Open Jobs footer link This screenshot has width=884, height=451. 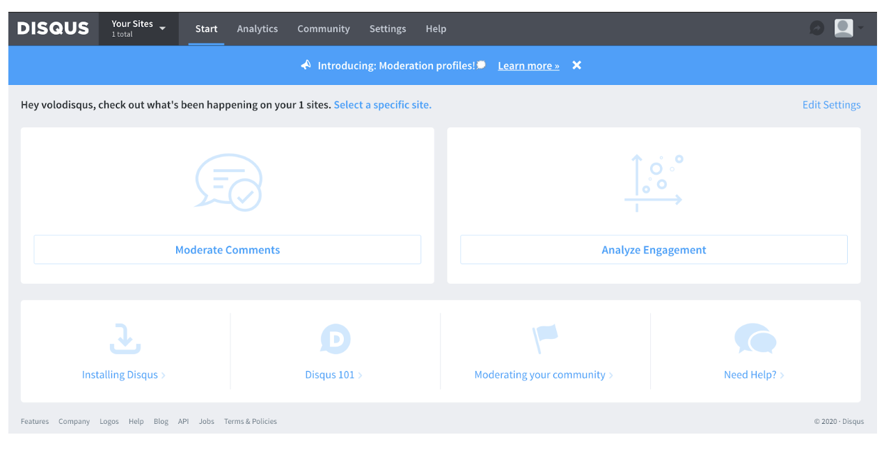point(207,421)
